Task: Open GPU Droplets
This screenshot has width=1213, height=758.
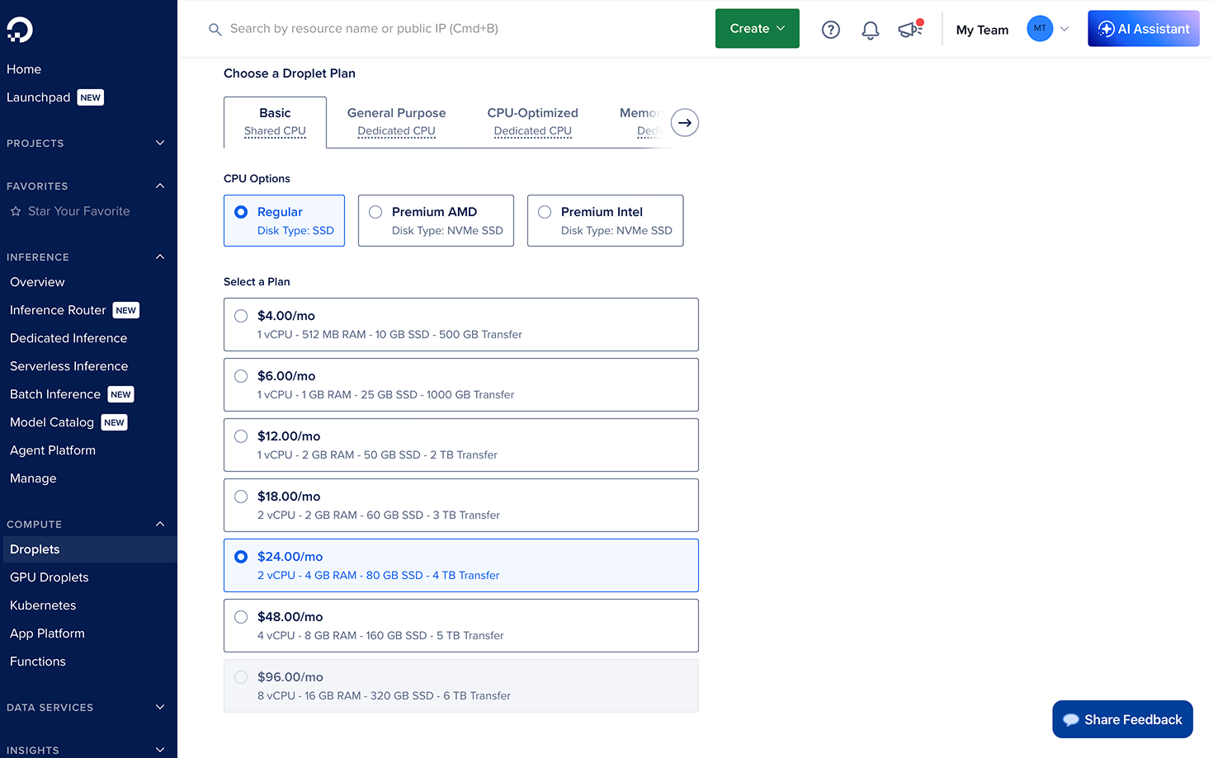Action: 49,577
